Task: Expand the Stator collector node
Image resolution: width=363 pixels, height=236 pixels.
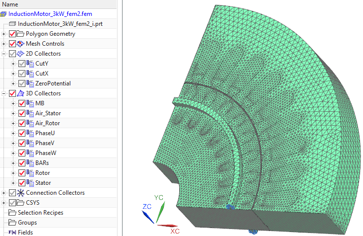Action: [13, 183]
